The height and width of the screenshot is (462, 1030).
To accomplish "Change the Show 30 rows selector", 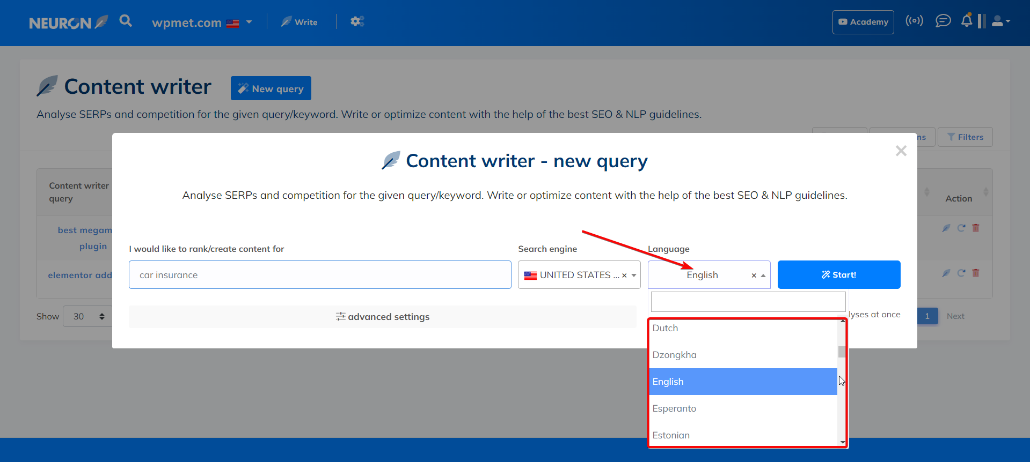I will click(x=87, y=316).
